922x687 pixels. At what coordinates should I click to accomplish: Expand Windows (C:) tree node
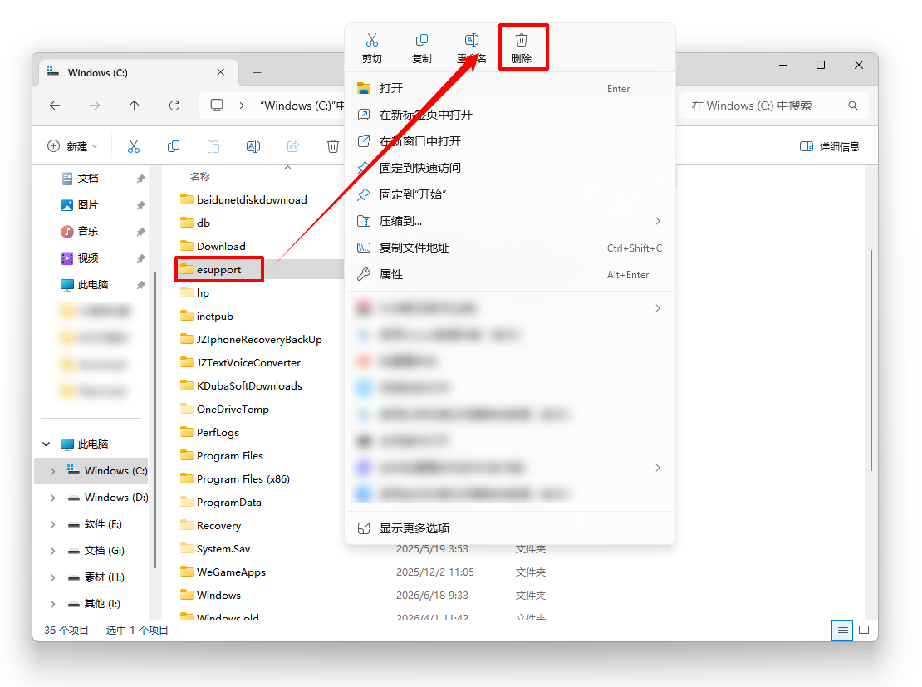click(x=53, y=471)
